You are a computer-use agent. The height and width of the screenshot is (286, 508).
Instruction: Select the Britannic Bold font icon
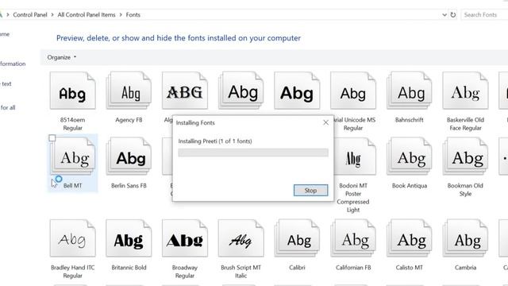(129, 238)
